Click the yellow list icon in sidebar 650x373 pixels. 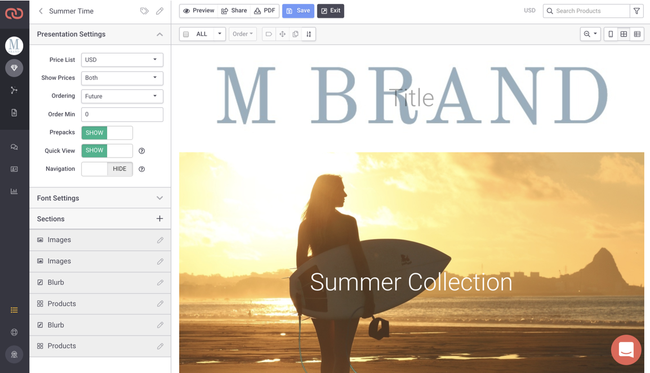click(x=14, y=310)
